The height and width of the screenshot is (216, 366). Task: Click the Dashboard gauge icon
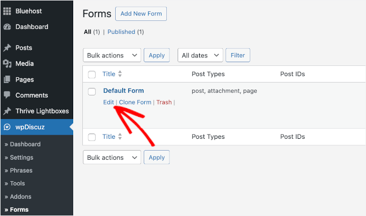coord(7,27)
